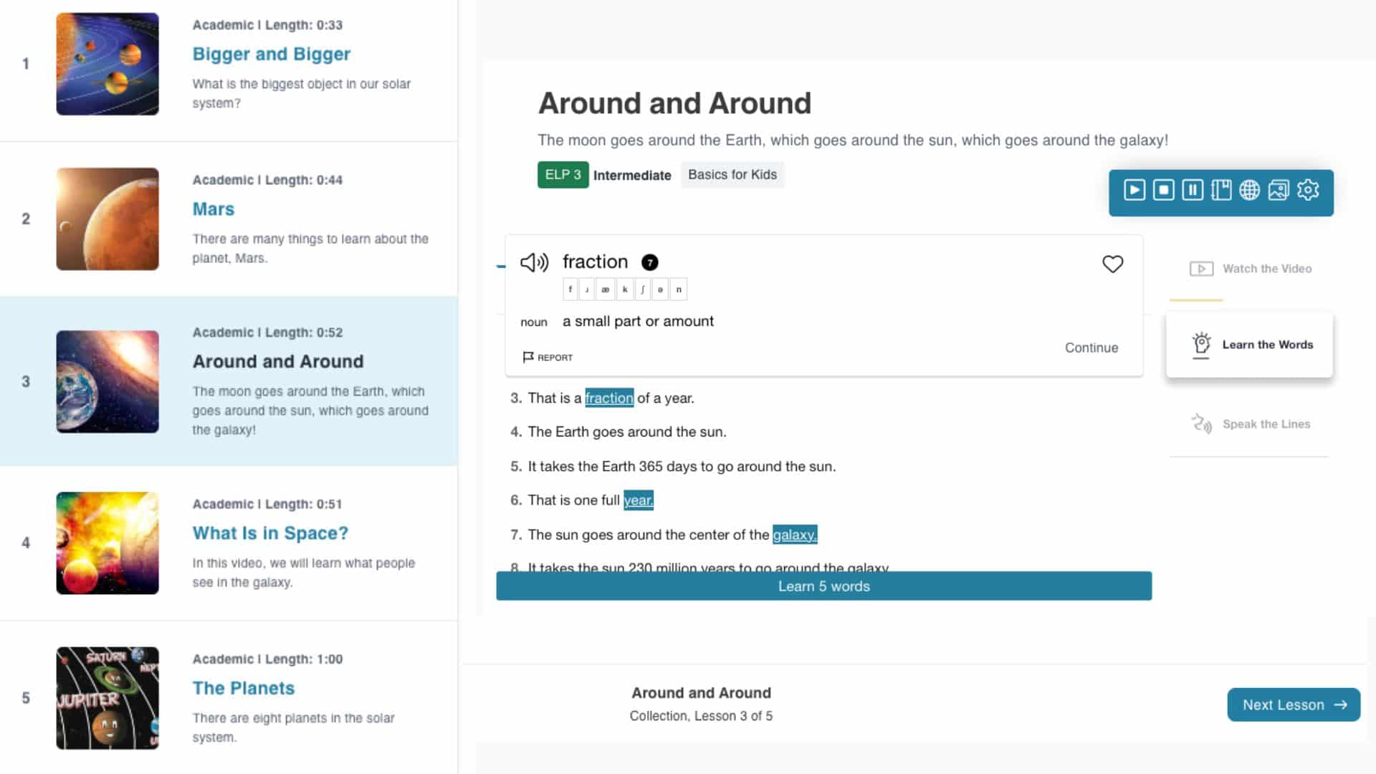Viewport: 1376px width, 774px height.
Task: Click the pause icon in the blue toolbar
Action: click(x=1193, y=190)
